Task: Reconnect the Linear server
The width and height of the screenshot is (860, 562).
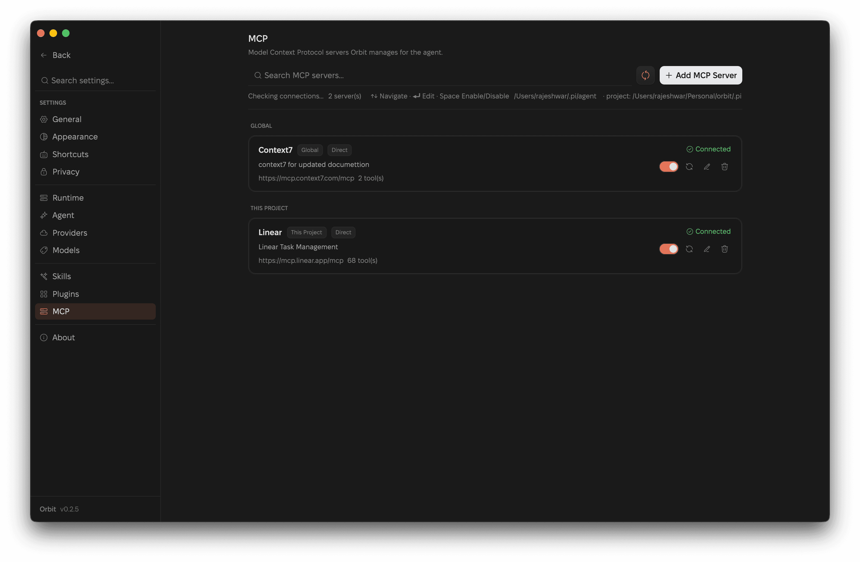Action: click(x=689, y=249)
